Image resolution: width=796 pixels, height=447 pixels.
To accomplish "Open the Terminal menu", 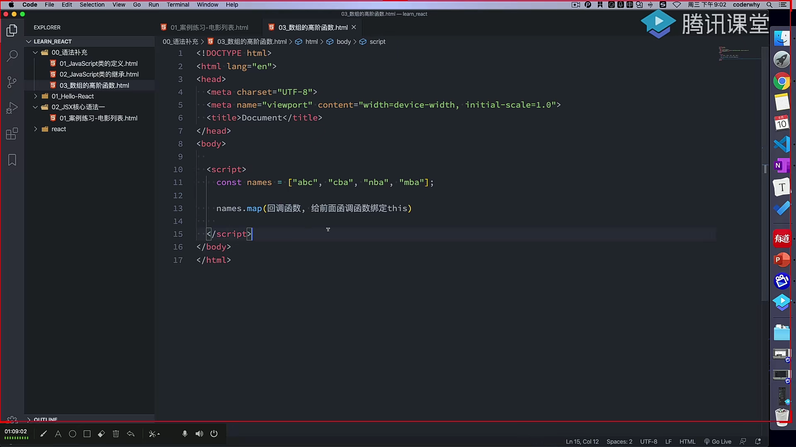I will 178,5.
